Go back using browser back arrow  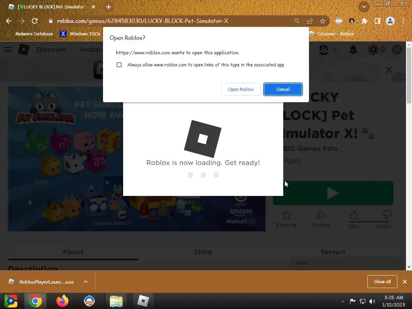[9, 21]
